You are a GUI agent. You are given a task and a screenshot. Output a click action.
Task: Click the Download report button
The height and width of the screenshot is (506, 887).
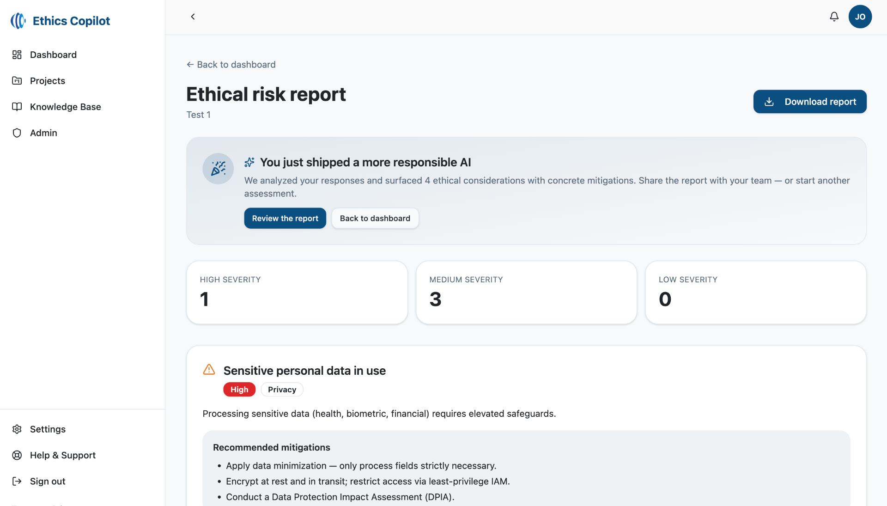pos(809,102)
